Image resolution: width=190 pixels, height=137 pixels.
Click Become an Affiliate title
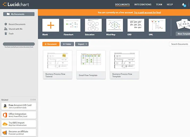click(18, 131)
